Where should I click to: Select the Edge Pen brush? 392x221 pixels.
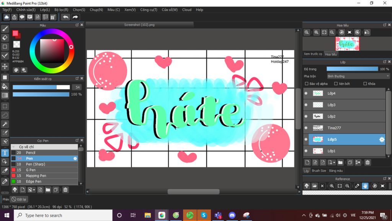(44, 181)
